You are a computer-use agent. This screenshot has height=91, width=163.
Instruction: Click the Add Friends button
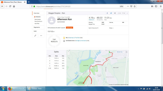pos(70,28)
